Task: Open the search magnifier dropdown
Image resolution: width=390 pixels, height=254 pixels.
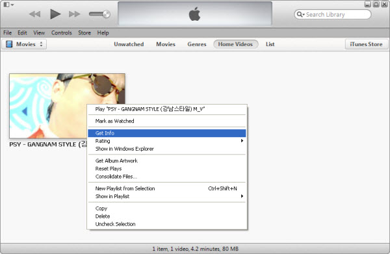Action: tap(300, 14)
